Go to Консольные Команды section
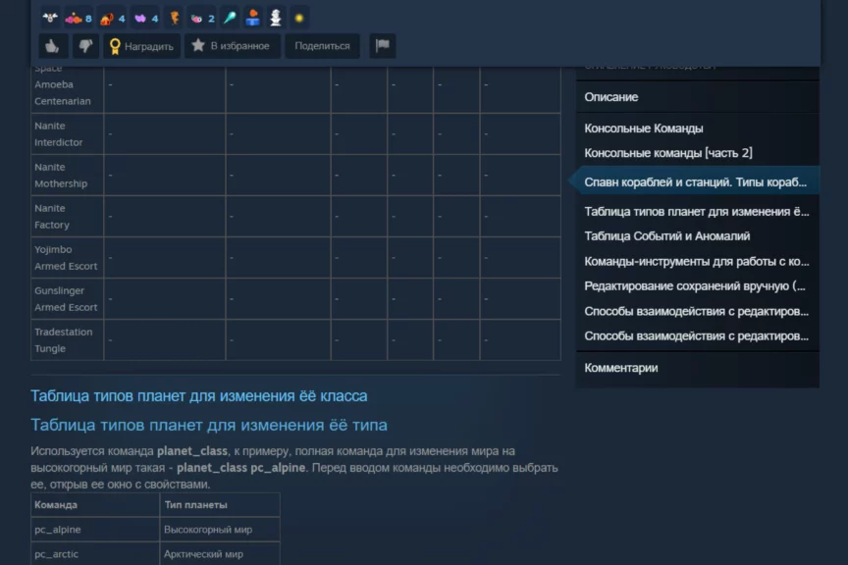This screenshot has height=565, width=848. click(644, 128)
